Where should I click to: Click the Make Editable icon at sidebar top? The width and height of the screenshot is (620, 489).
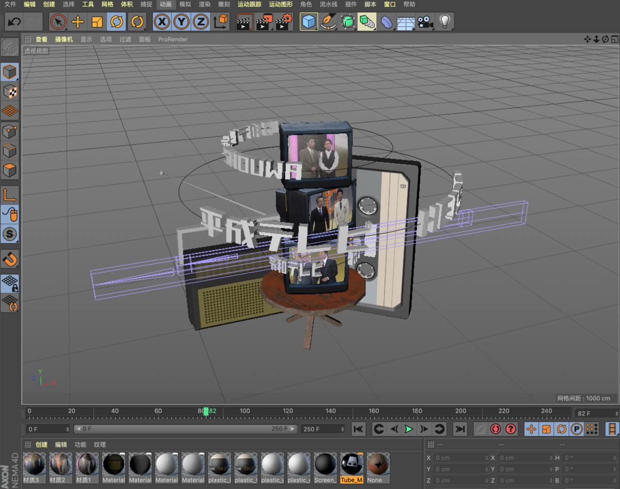click(x=10, y=47)
